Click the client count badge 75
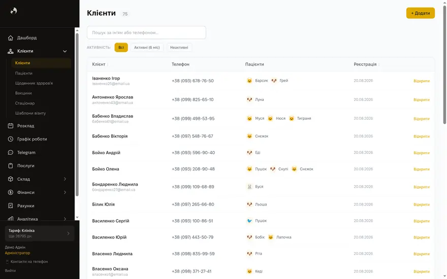The height and width of the screenshot is (279, 447). click(x=125, y=14)
